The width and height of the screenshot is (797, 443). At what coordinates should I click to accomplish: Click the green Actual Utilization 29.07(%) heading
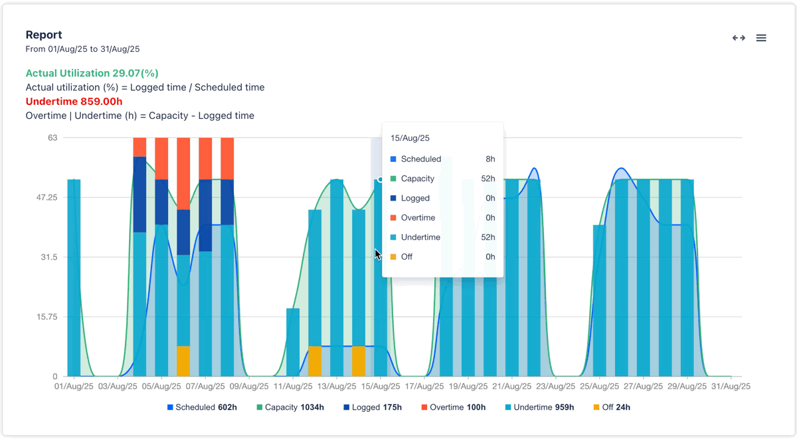92,73
